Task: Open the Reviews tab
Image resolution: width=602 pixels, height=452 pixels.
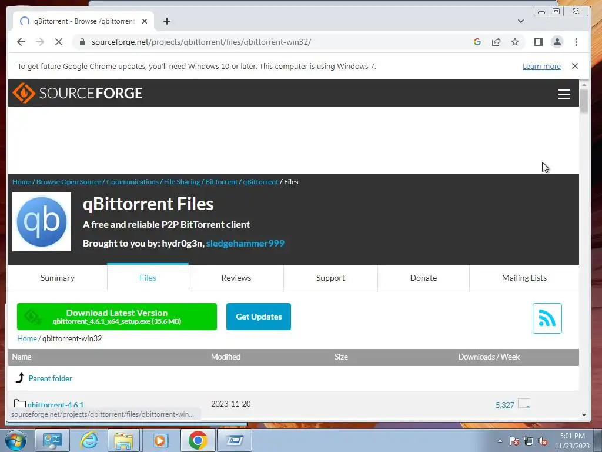Action: pos(236,278)
